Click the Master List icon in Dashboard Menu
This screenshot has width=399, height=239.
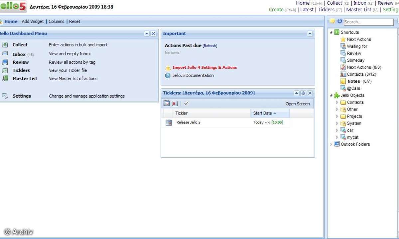click(5, 79)
